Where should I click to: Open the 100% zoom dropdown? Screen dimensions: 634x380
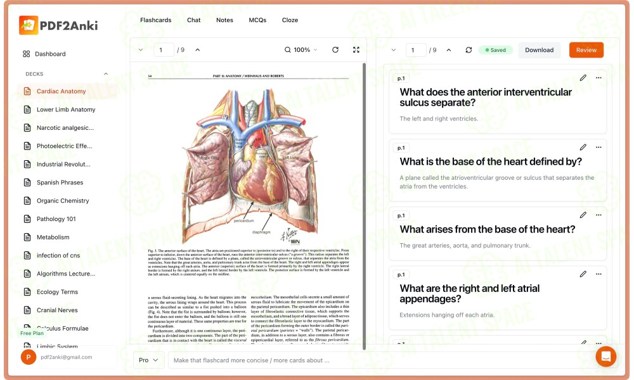tap(301, 49)
